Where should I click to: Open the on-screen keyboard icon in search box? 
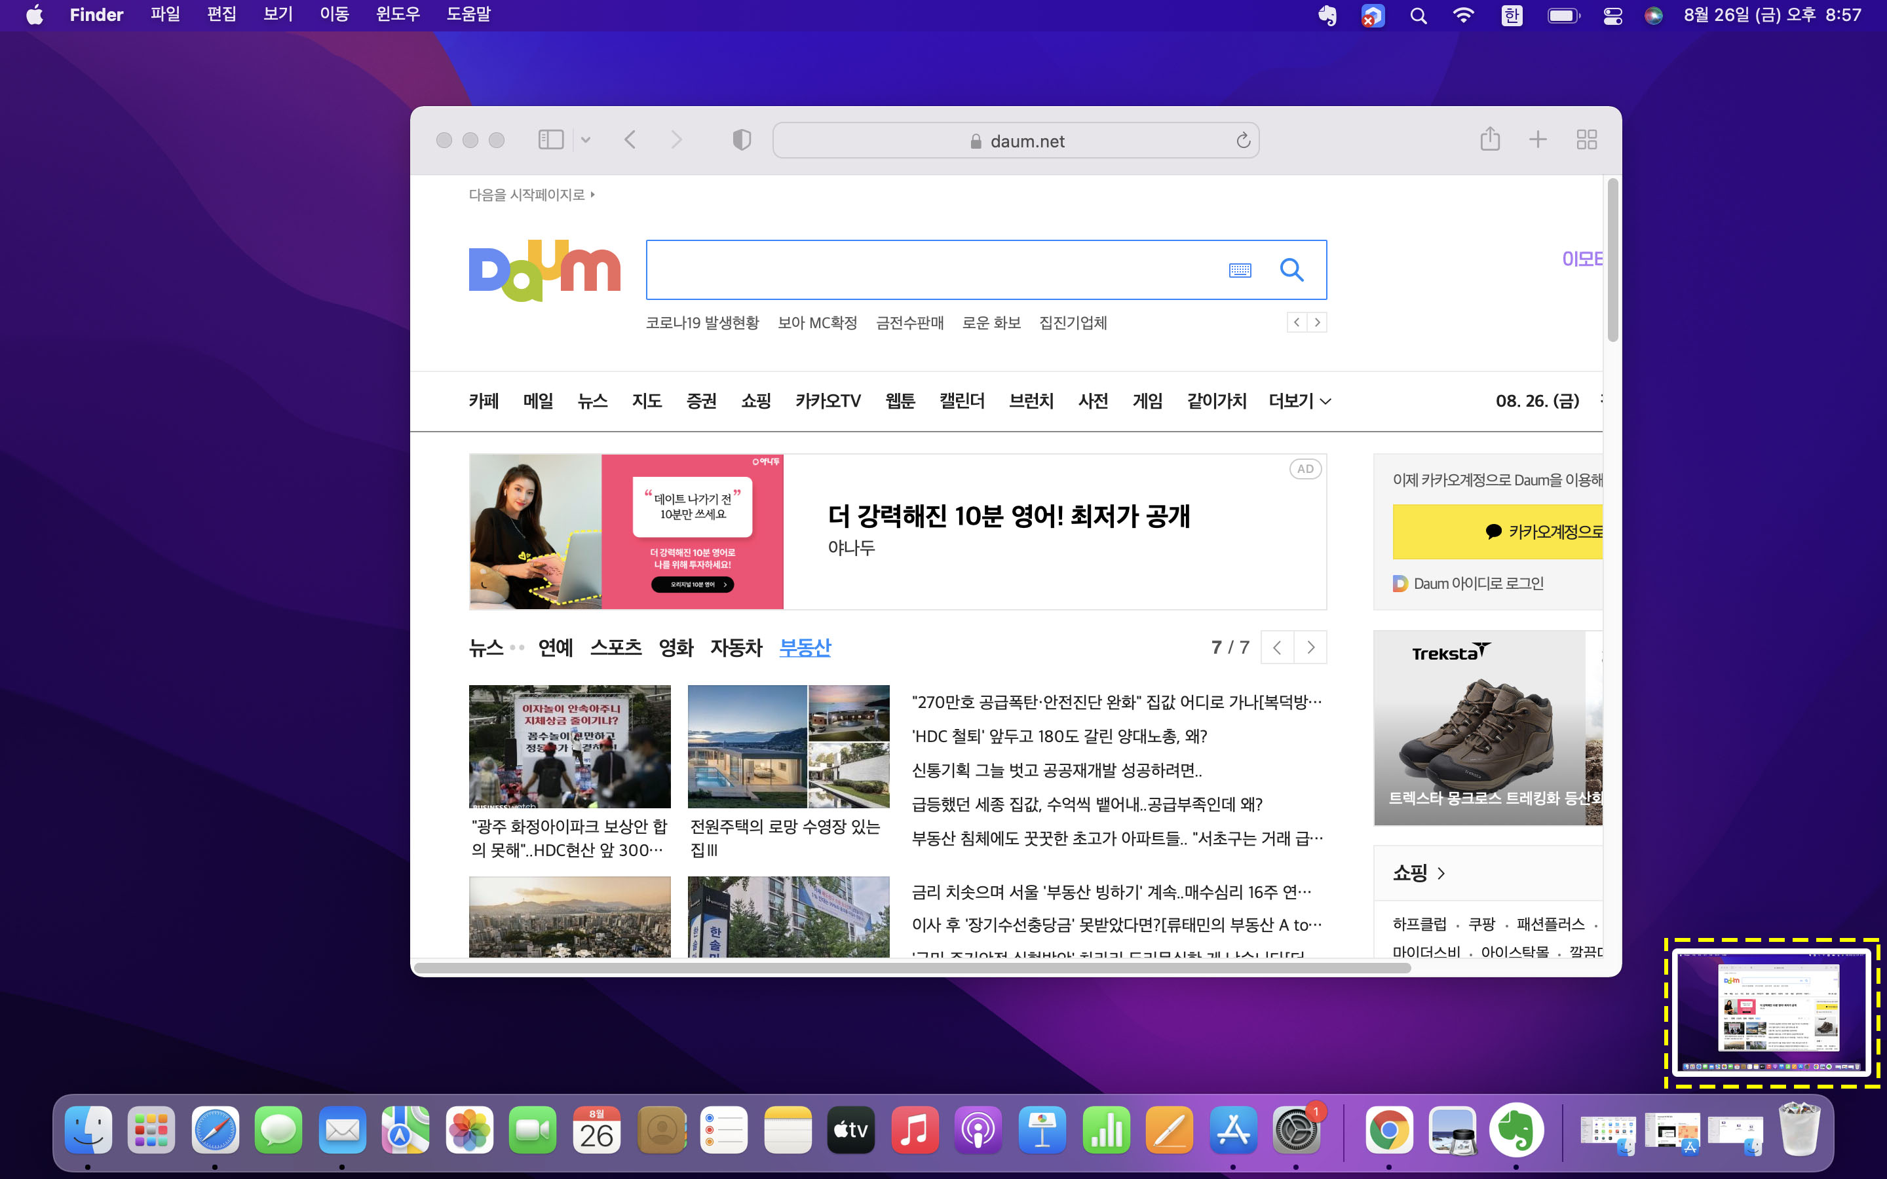coord(1240,270)
